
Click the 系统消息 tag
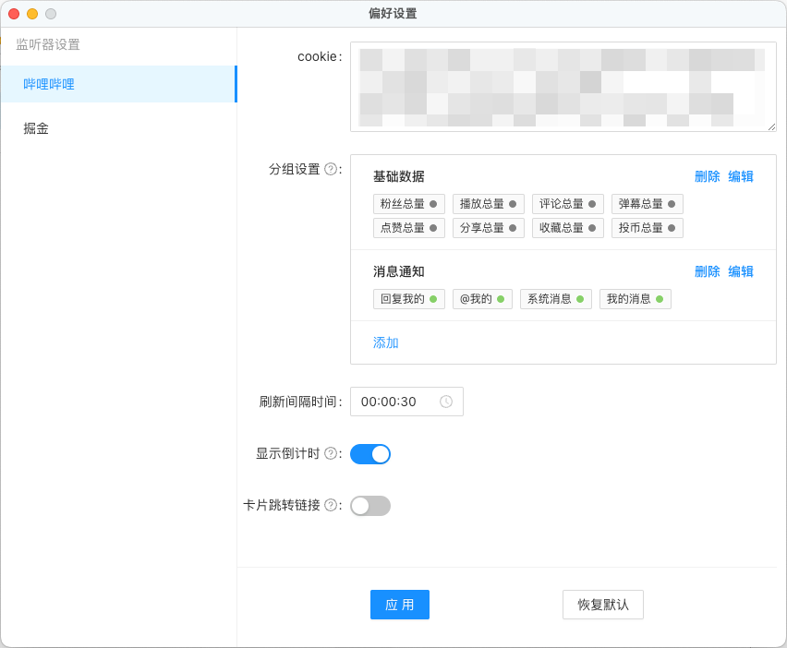click(x=556, y=299)
